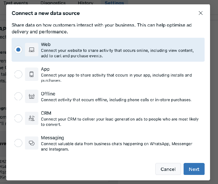This screenshot has height=184, width=218.
Task: Open the History tab behind the dialog
Action: click(x=85, y=3)
